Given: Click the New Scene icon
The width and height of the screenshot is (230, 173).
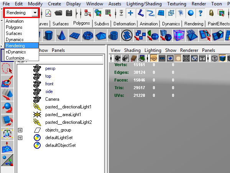Looking at the screenshot, I should pyautogui.click(x=48, y=13).
